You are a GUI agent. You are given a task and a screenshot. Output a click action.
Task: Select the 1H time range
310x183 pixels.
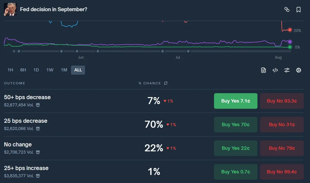coord(10,70)
